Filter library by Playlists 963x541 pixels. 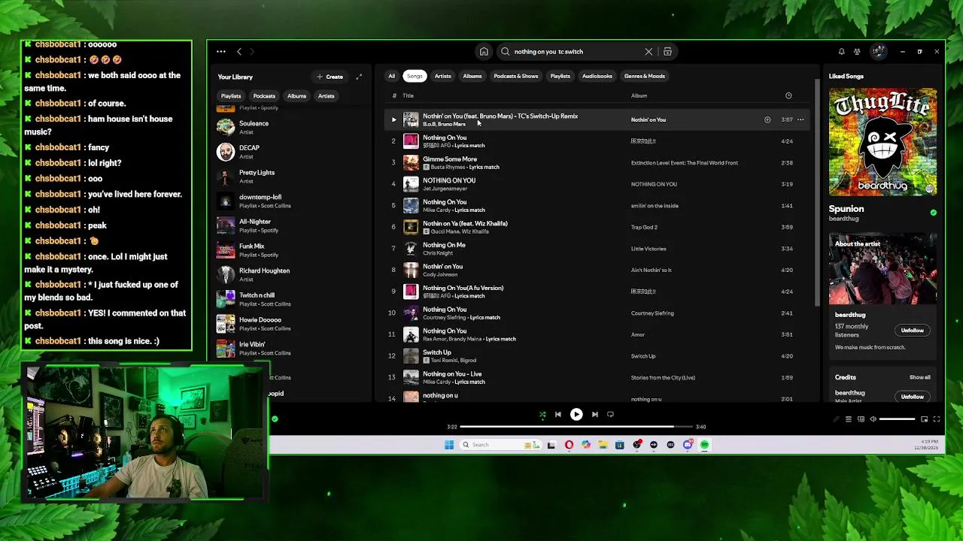[x=231, y=96]
